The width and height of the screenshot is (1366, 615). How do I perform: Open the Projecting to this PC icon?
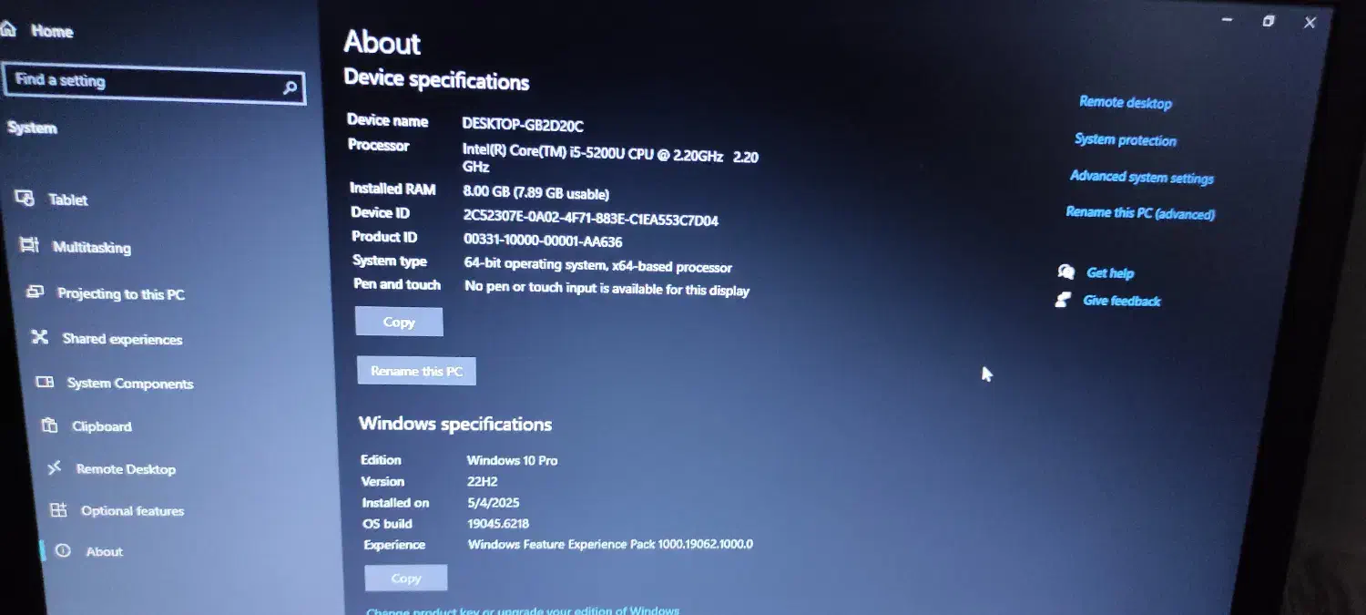click(x=36, y=292)
